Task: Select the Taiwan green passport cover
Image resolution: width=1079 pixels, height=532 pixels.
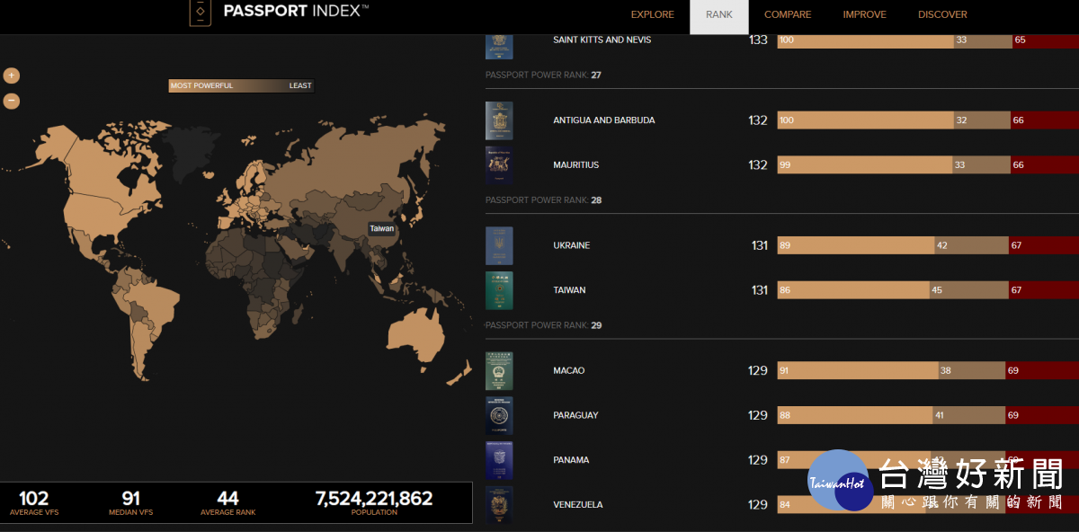Action: point(499,290)
